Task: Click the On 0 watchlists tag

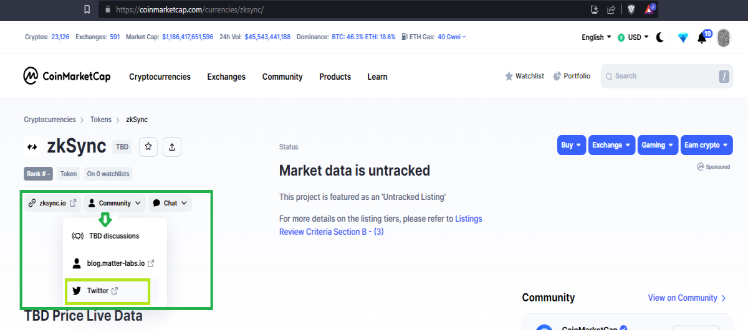Action: point(108,174)
